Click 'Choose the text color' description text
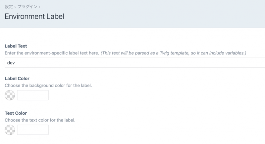 pos(40,120)
